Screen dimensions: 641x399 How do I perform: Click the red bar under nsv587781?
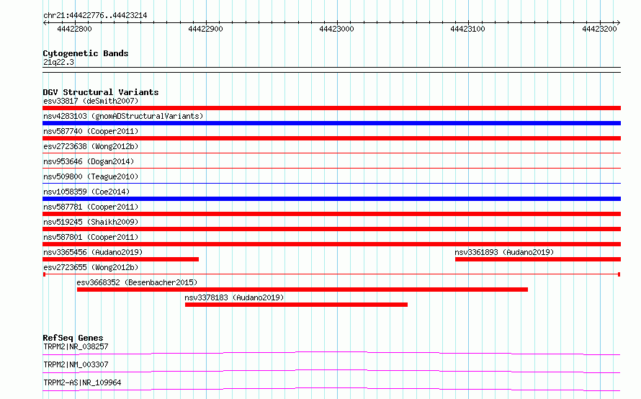point(331,214)
